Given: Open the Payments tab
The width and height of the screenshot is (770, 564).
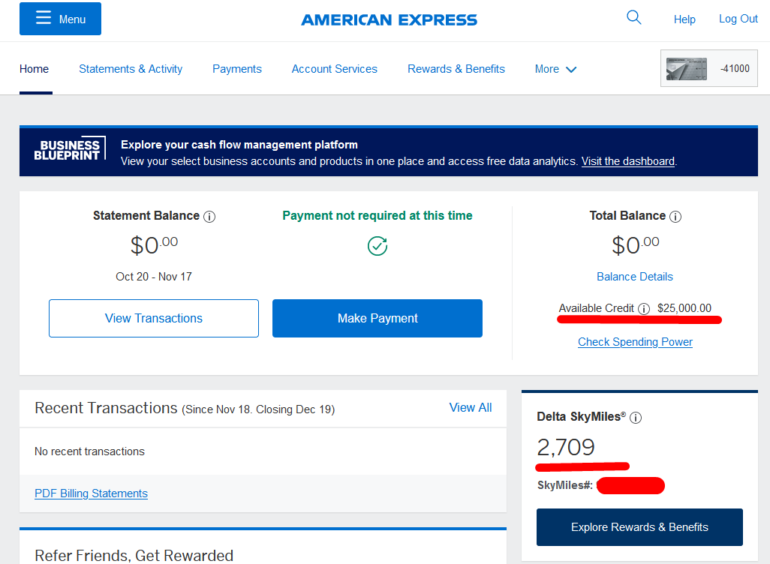Looking at the screenshot, I should [x=236, y=69].
